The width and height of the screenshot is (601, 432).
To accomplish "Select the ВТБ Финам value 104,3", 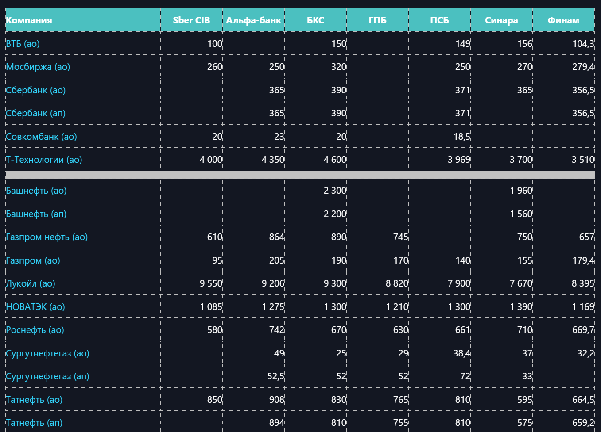I will pos(583,44).
